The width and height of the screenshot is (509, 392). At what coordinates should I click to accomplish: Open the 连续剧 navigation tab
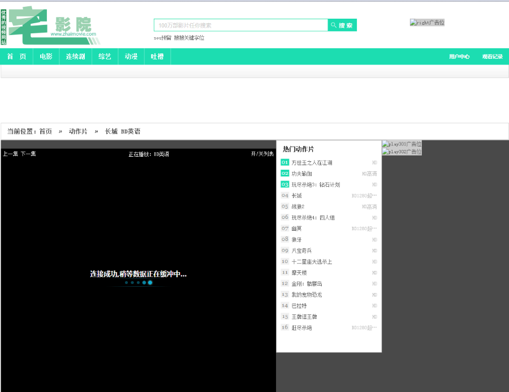tap(76, 57)
